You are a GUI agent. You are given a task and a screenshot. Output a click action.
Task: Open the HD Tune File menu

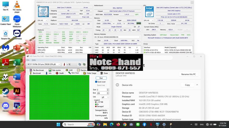(28, 60)
